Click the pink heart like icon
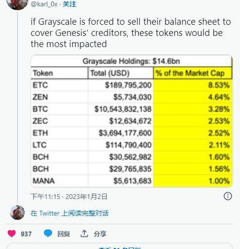Screen dimensions: 240x249 [12, 233]
